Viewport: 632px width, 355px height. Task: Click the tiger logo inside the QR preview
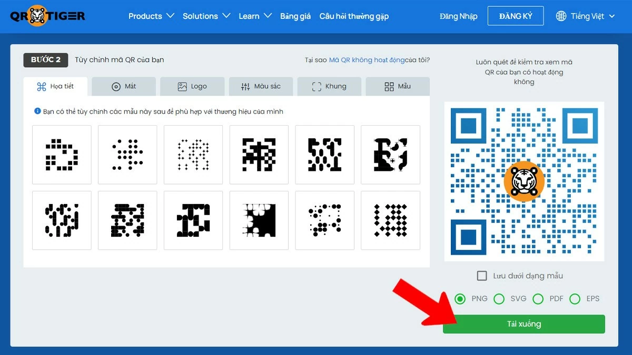[524, 181]
